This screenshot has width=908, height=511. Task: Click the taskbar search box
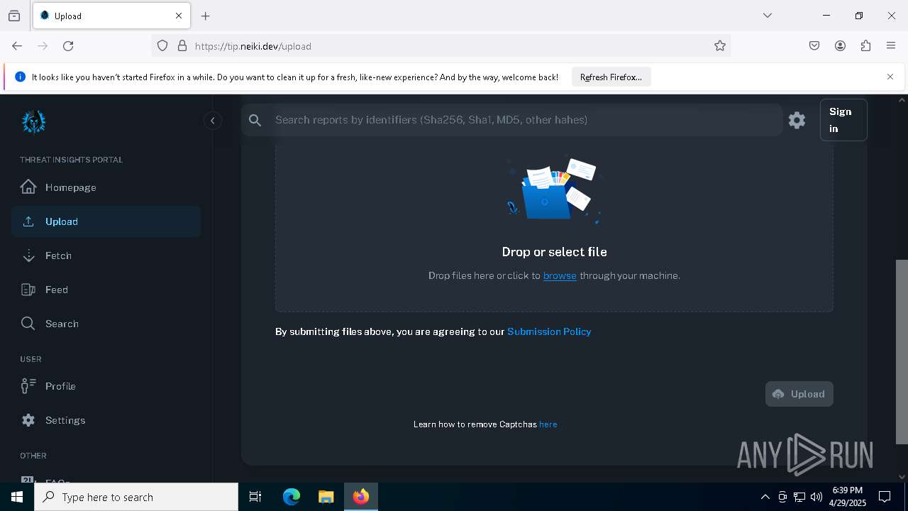point(136,497)
